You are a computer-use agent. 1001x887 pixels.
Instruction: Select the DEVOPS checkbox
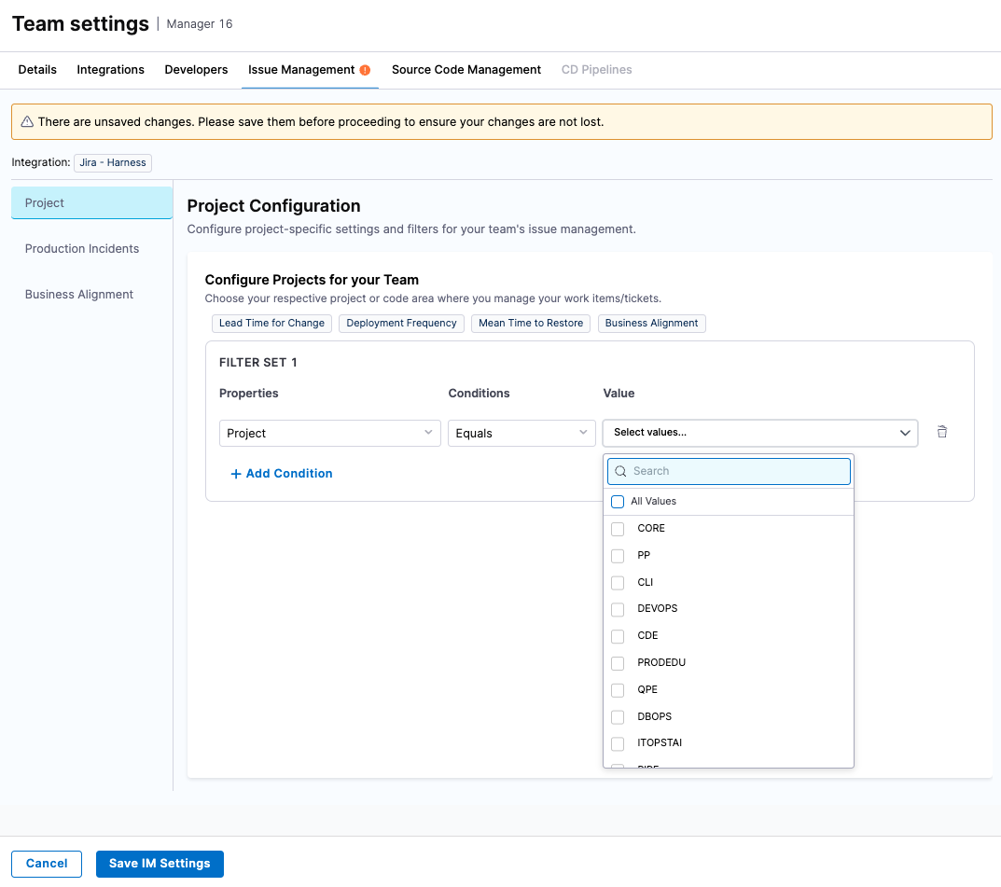618,609
